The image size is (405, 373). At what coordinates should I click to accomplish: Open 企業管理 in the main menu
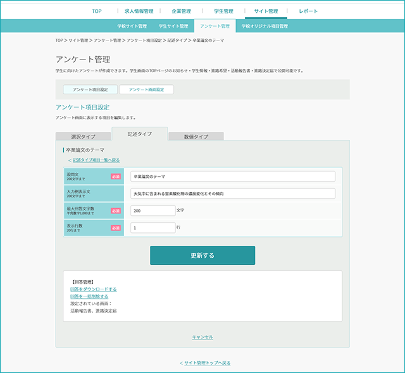[182, 11]
